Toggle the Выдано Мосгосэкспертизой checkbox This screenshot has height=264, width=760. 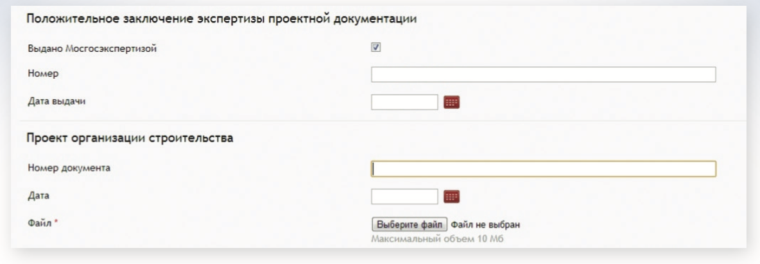pos(376,47)
